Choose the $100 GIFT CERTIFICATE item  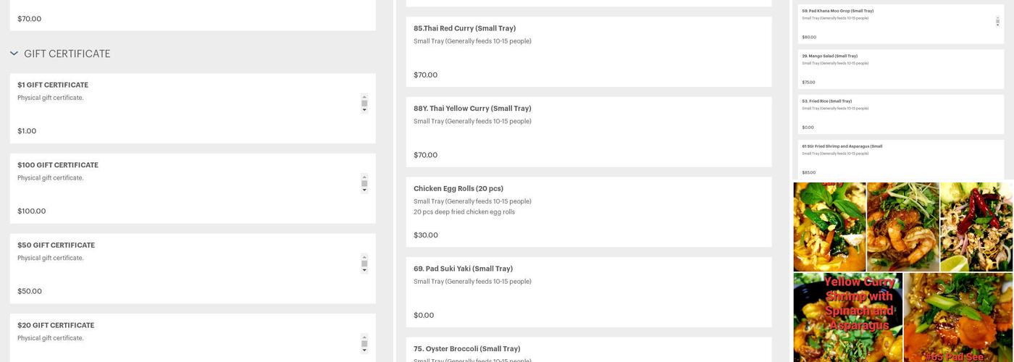click(x=193, y=188)
